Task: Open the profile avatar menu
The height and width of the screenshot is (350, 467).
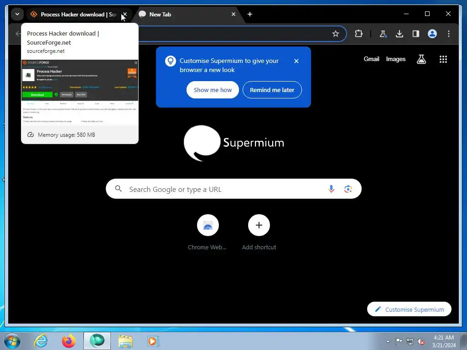Action: coord(432,34)
